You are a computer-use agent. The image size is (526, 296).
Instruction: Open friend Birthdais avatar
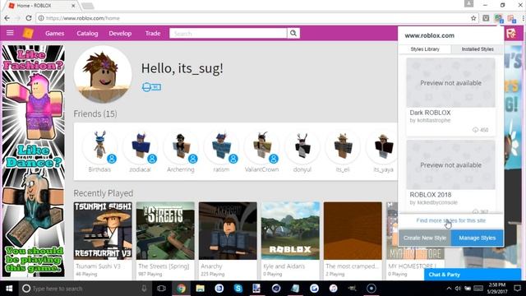pyautogui.click(x=99, y=147)
